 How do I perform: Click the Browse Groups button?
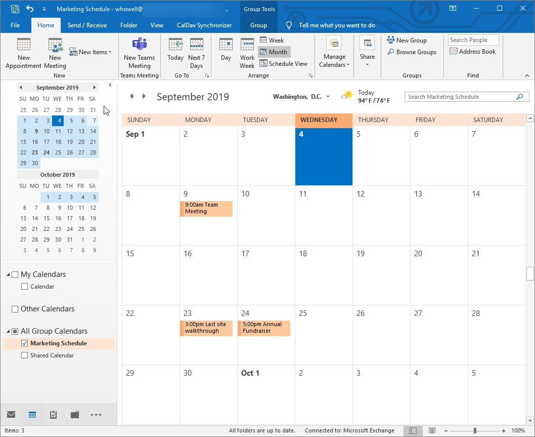pyautogui.click(x=412, y=52)
